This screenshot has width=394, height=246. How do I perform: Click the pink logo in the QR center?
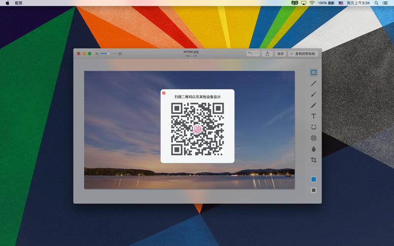[x=197, y=129]
